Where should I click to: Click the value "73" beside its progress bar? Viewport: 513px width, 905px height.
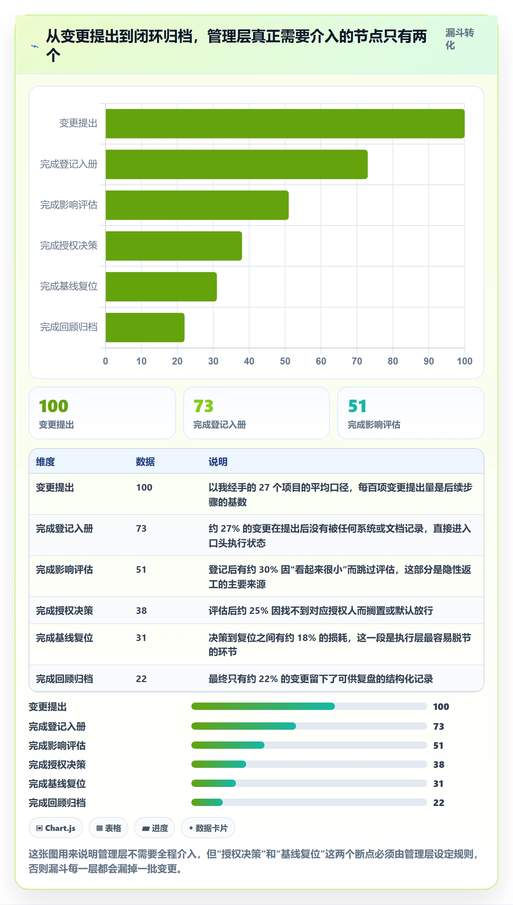click(439, 726)
